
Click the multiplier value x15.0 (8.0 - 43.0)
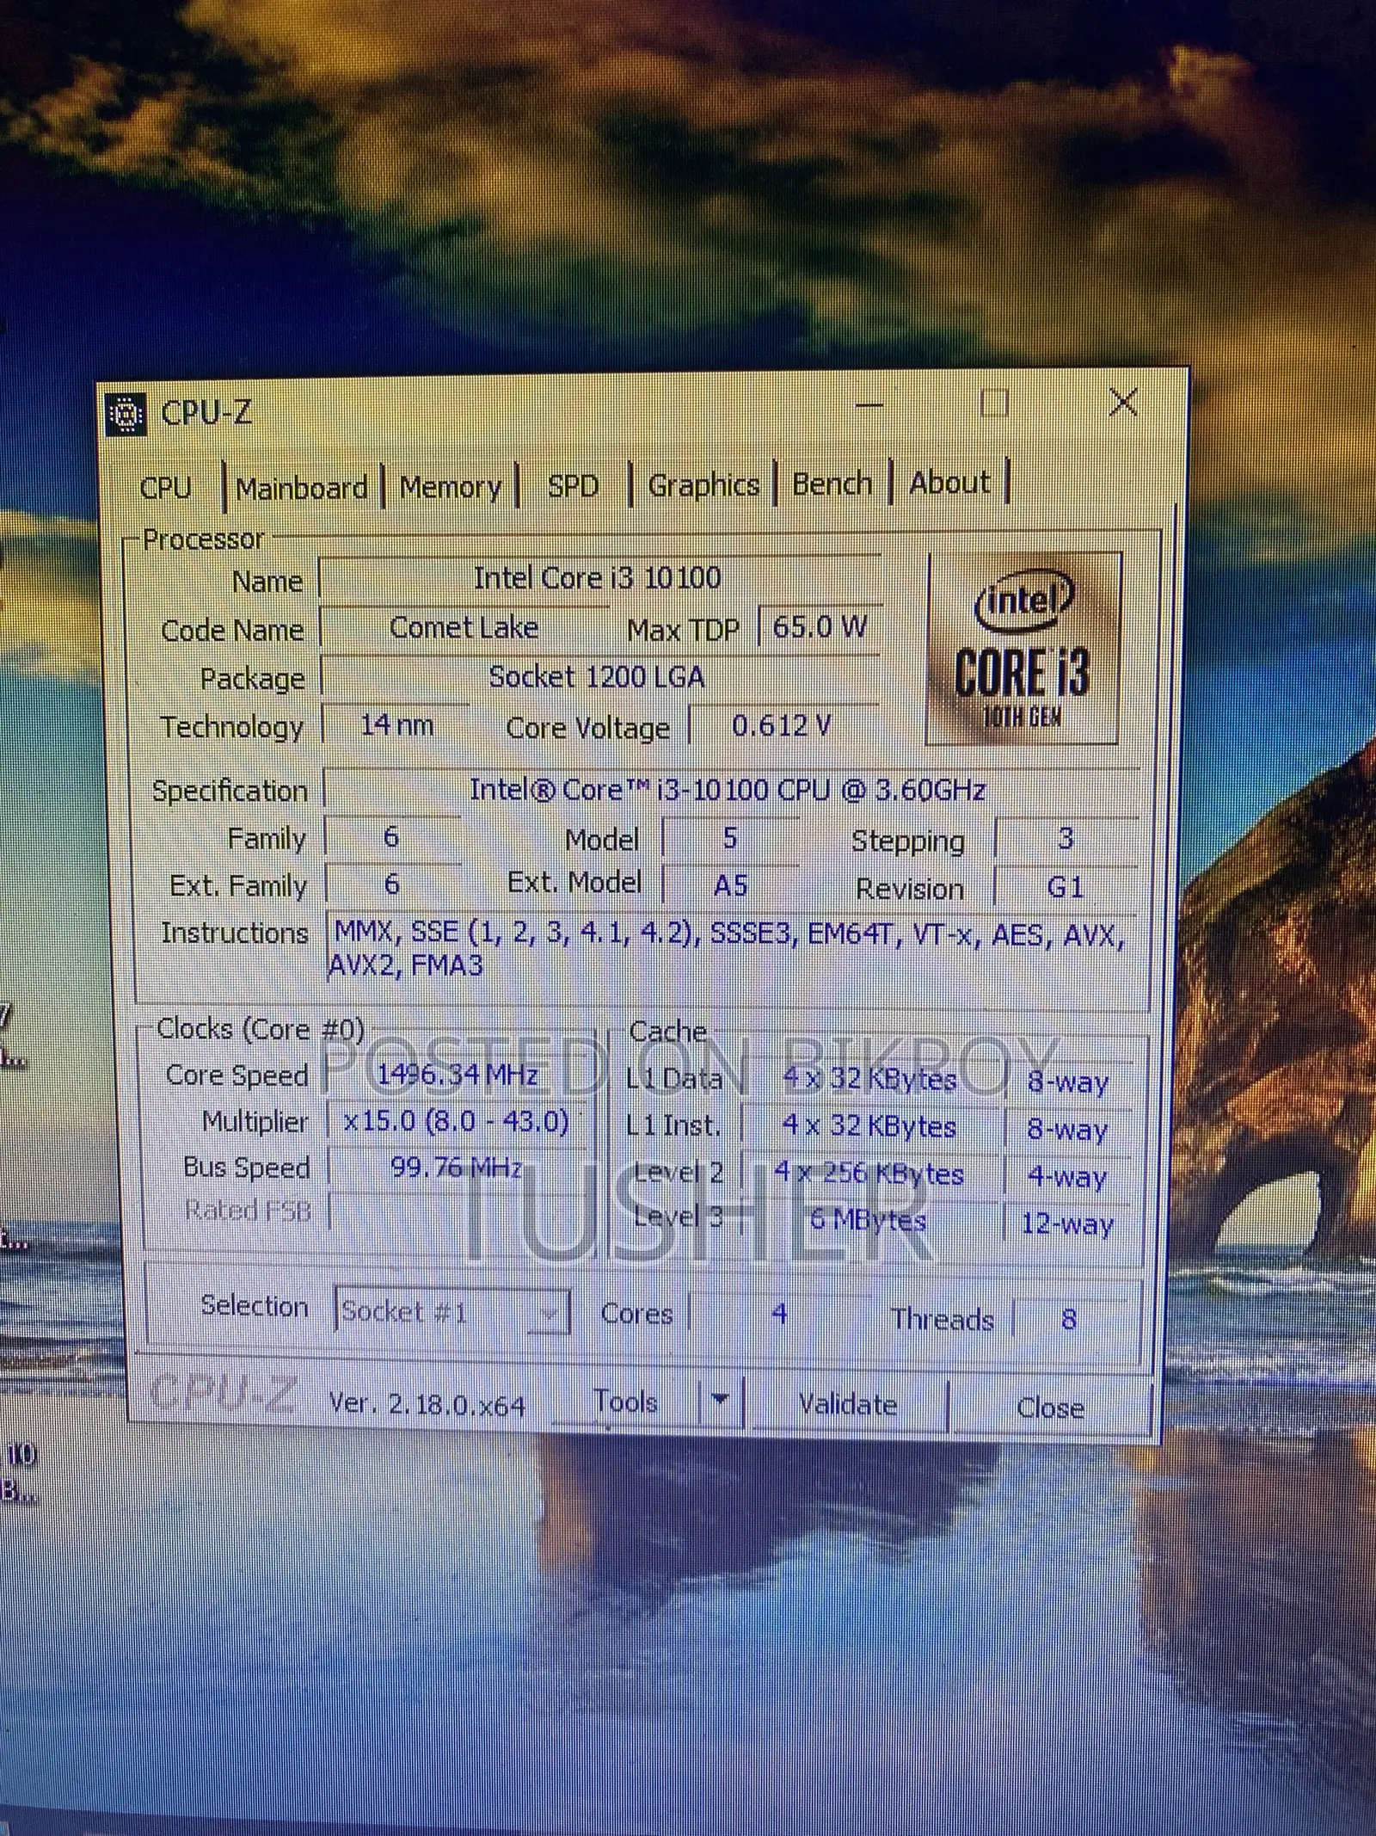(x=457, y=1122)
